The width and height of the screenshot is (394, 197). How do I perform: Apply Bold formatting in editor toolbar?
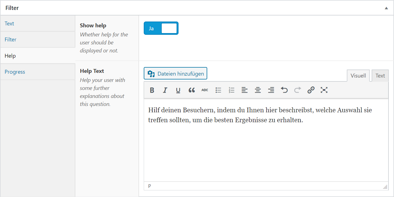(x=152, y=90)
